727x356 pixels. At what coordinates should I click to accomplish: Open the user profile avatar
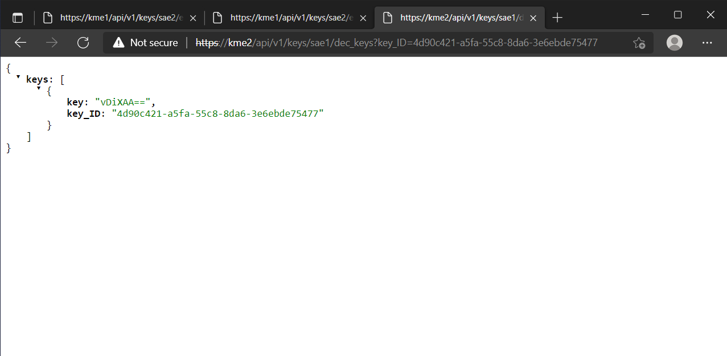click(675, 43)
